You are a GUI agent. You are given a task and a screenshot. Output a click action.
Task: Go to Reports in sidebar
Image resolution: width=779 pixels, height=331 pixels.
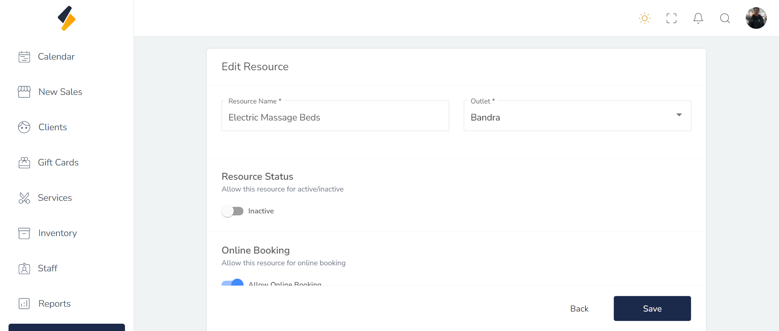tap(54, 304)
